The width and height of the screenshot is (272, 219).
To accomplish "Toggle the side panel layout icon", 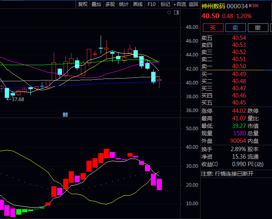I will pyautogui.click(x=176, y=13).
